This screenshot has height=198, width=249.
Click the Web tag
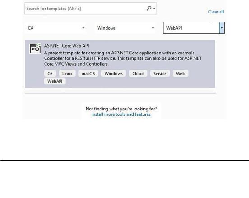tap(180, 74)
